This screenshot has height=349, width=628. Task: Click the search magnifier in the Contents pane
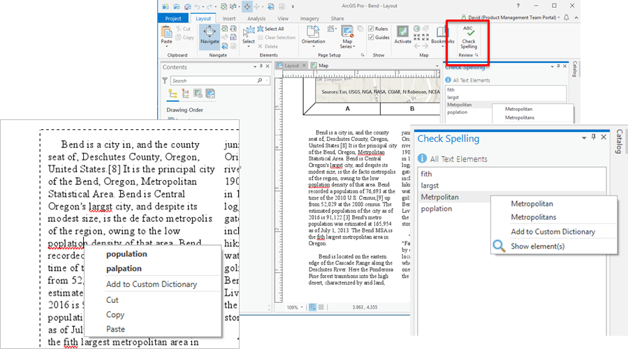[260, 80]
